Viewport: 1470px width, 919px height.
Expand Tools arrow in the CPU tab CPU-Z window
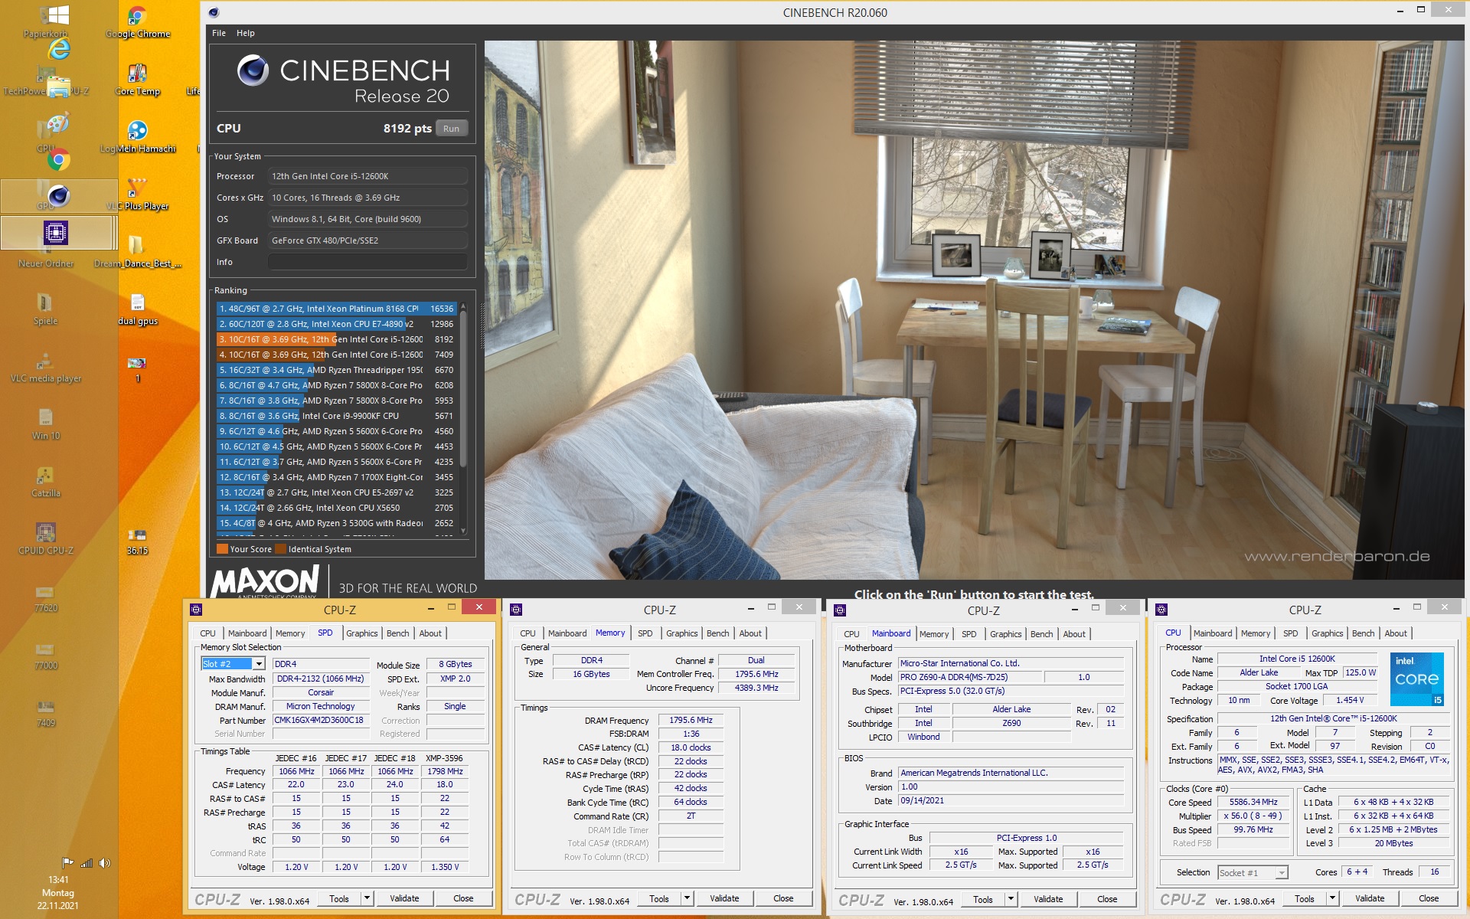point(1332,898)
